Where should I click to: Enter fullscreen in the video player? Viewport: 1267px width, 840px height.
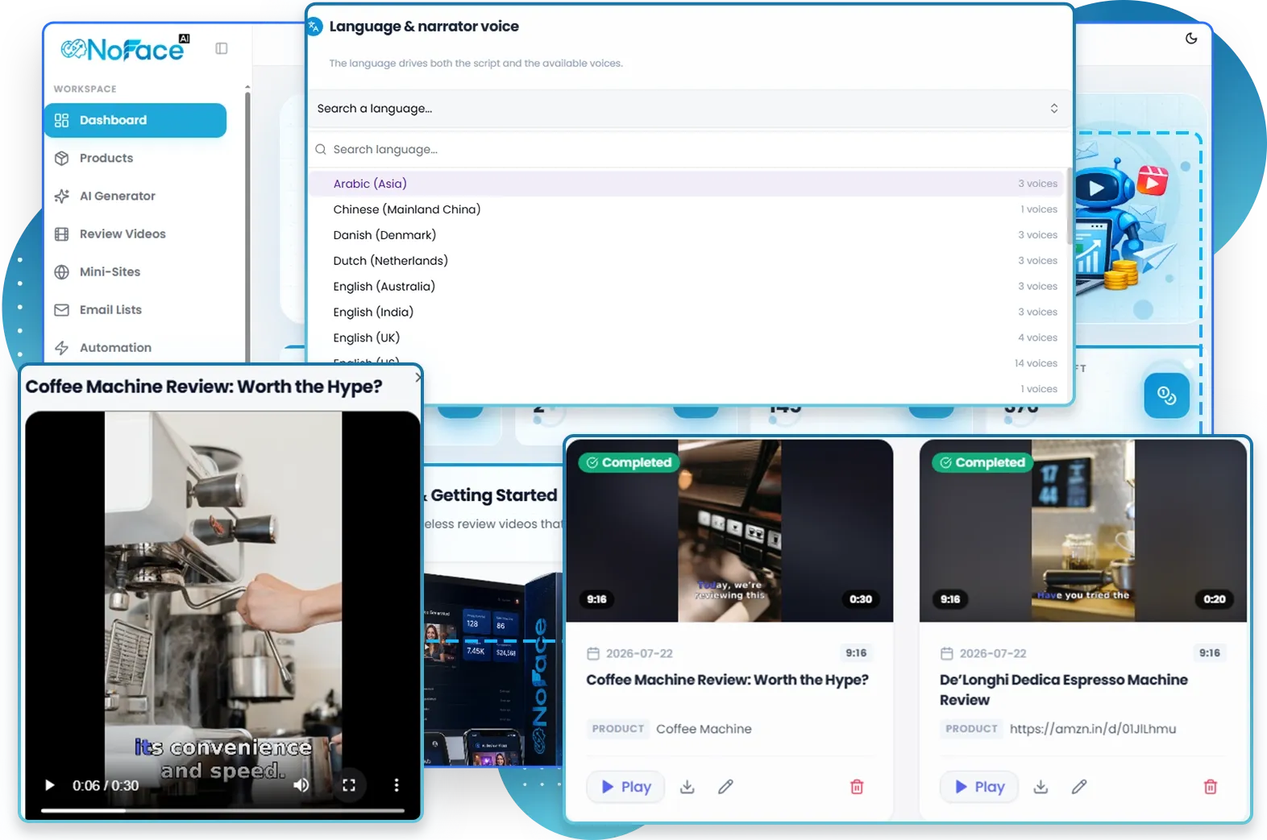pyautogui.click(x=349, y=785)
